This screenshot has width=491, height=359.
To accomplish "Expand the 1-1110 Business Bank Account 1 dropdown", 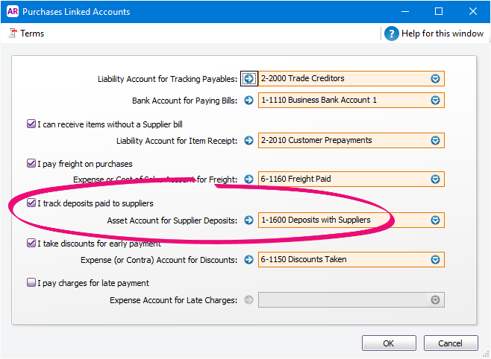I will (x=435, y=101).
